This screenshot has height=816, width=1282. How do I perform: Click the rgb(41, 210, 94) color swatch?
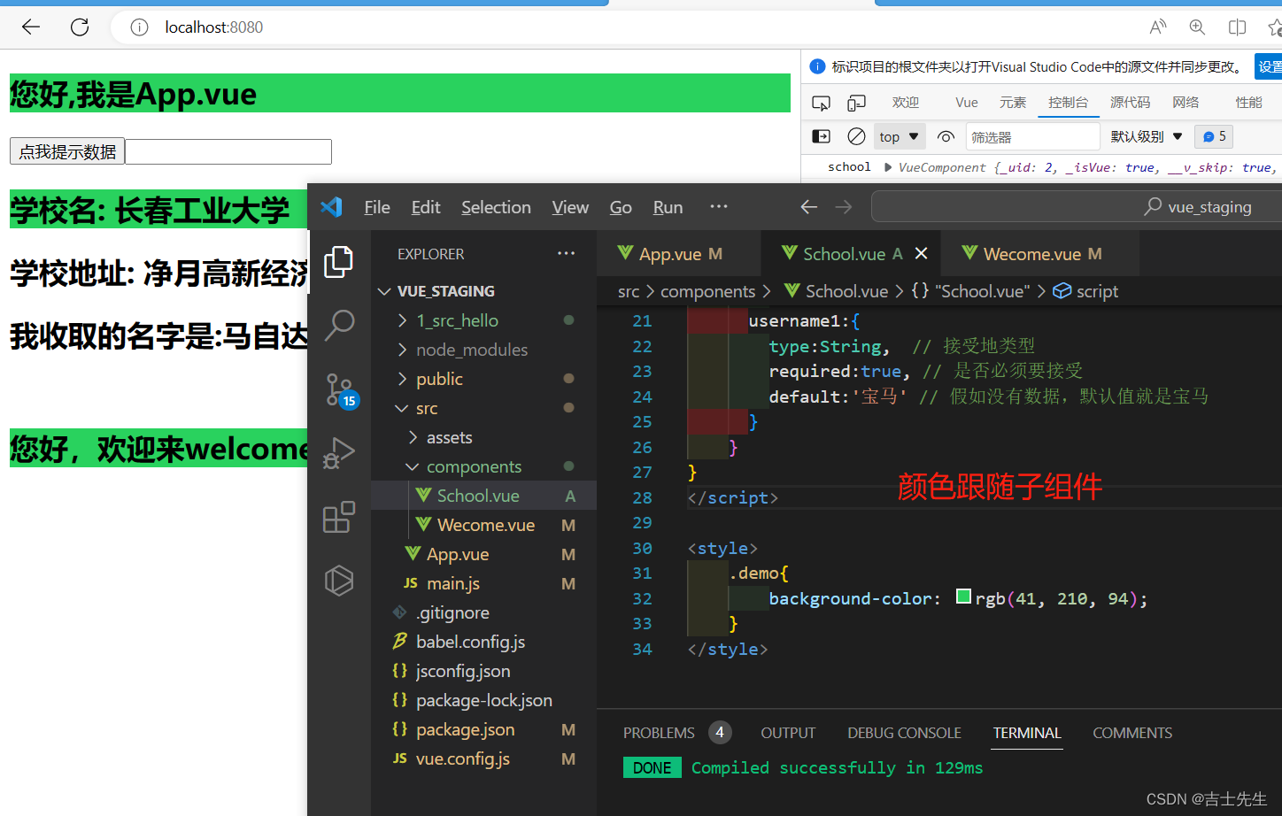click(964, 597)
